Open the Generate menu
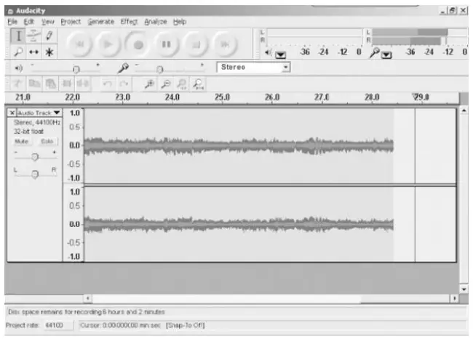The height and width of the screenshot is (339, 473). (100, 22)
